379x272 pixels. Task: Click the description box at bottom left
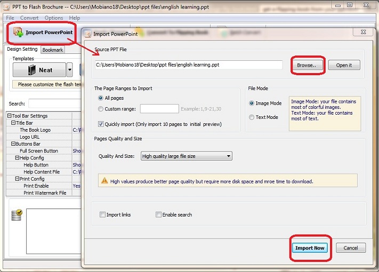click(54, 231)
